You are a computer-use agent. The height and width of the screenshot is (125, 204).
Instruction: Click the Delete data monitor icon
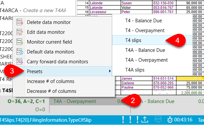click(20, 22)
